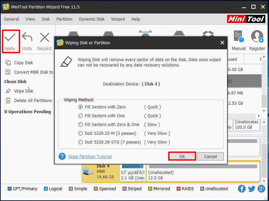Click the Undo arrow icon
Image resolution: width=269 pixels, height=201 pixels.
click(x=27, y=37)
